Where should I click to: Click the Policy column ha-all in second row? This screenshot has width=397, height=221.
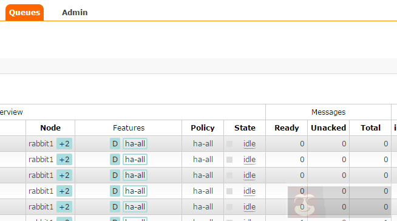[203, 160]
